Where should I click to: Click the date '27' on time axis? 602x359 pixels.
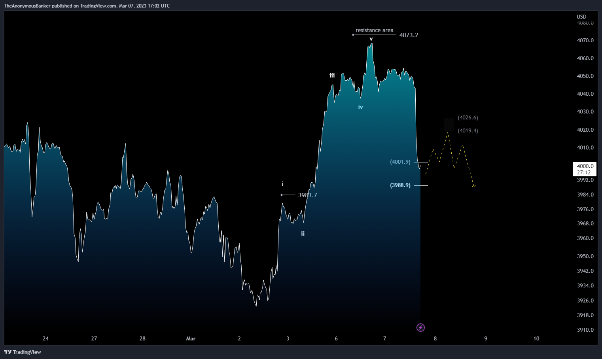tap(94, 338)
